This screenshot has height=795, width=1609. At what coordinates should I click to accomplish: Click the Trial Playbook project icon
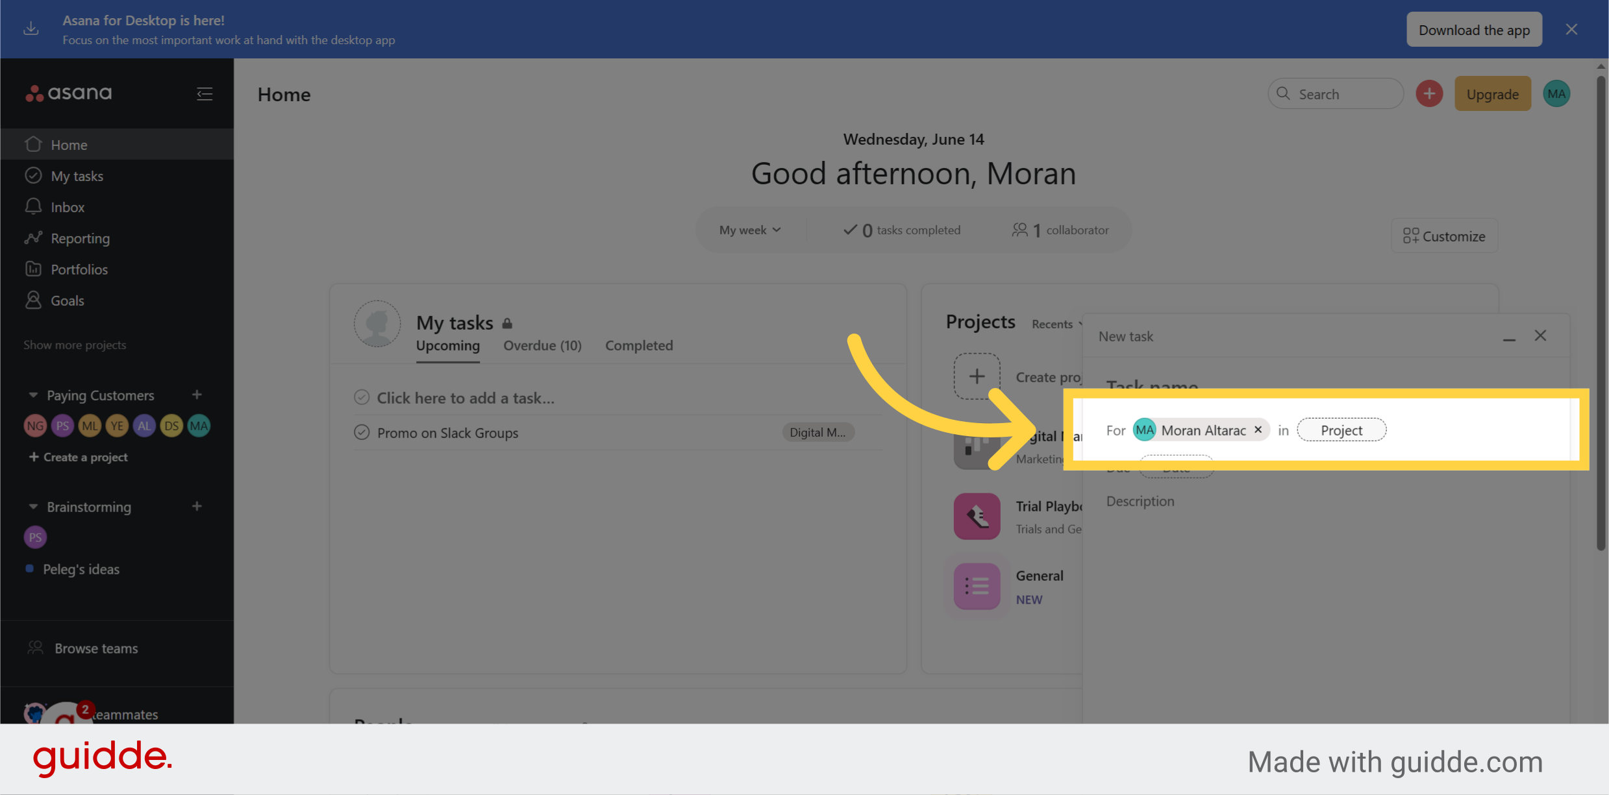977,517
